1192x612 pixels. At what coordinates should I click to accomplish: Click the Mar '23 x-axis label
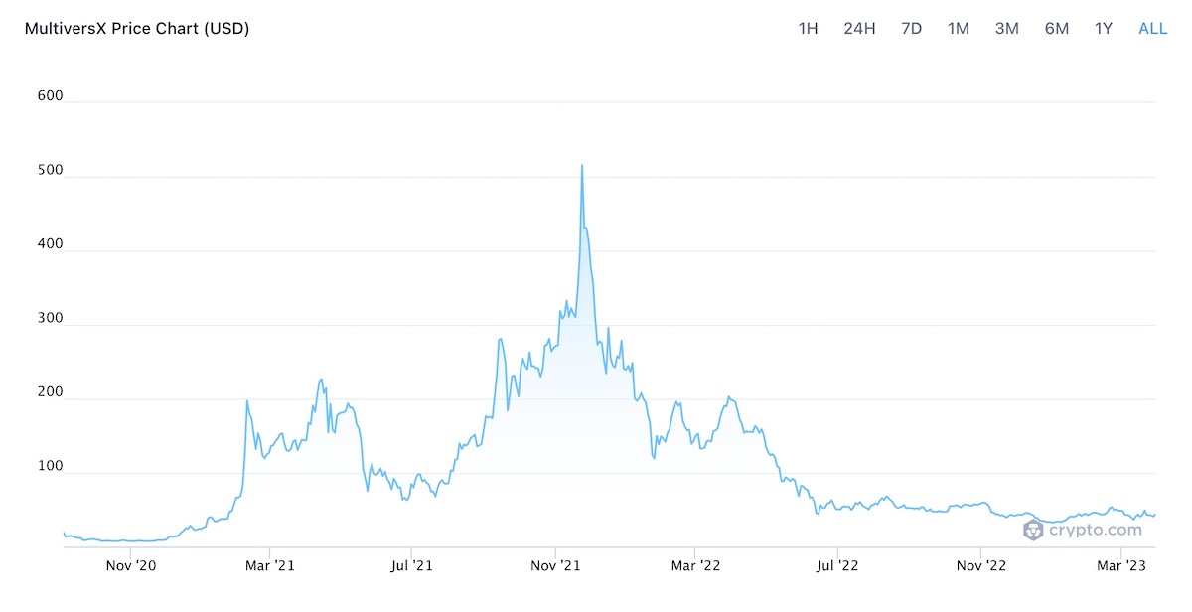click(x=1121, y=566)
